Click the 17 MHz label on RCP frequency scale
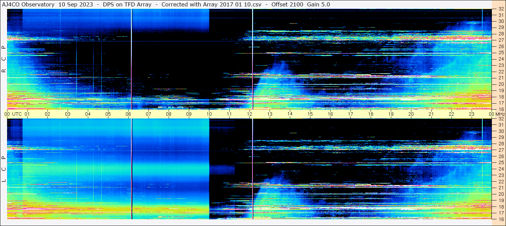This screenshot has width=506, height=226. pos(501,103)
